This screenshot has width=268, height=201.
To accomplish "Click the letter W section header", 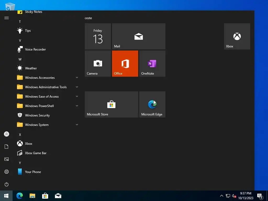I will [20, 59].
